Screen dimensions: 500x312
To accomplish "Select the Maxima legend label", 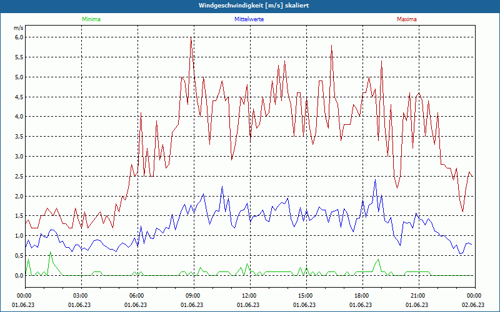I will coord(406,19).
